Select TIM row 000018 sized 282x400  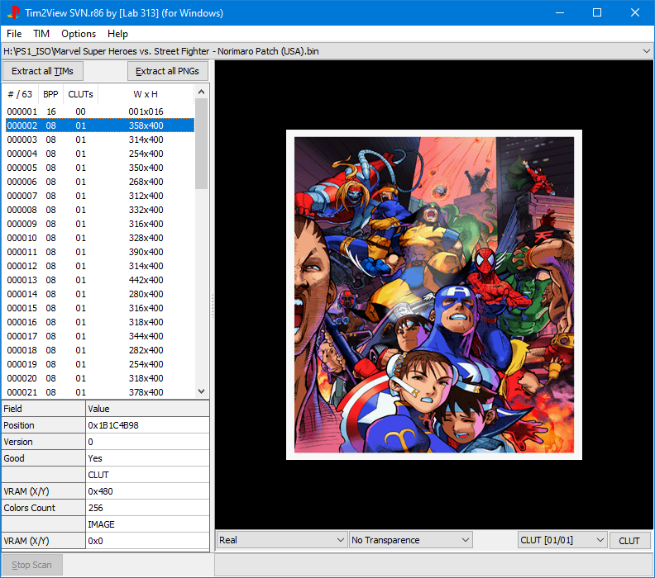click(100, 350)
